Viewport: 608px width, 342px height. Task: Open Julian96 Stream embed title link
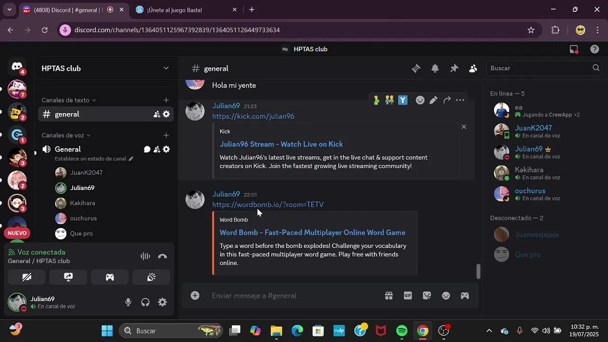click(x=281, y=144)
